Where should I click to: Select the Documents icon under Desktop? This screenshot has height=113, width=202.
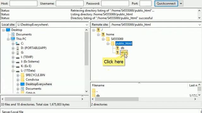pos(13,34)
